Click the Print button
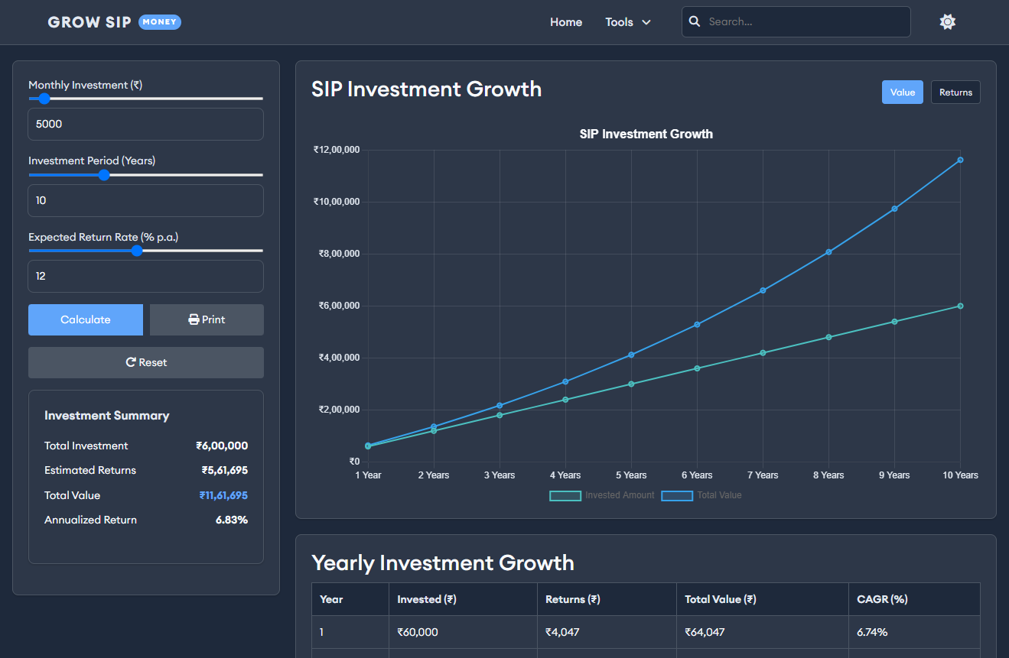 click(206, 319)
